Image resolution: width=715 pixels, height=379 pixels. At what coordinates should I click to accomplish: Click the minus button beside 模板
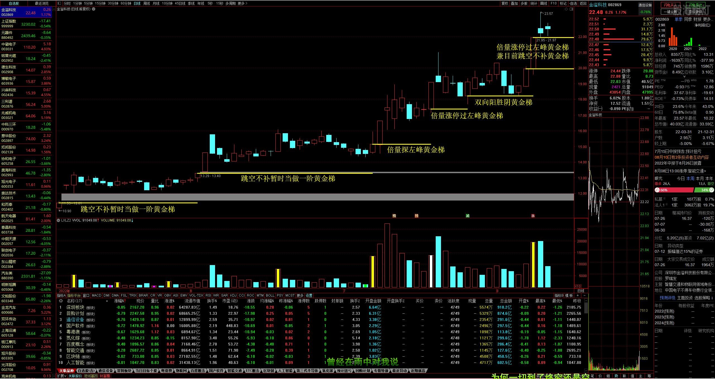point(584,295)
